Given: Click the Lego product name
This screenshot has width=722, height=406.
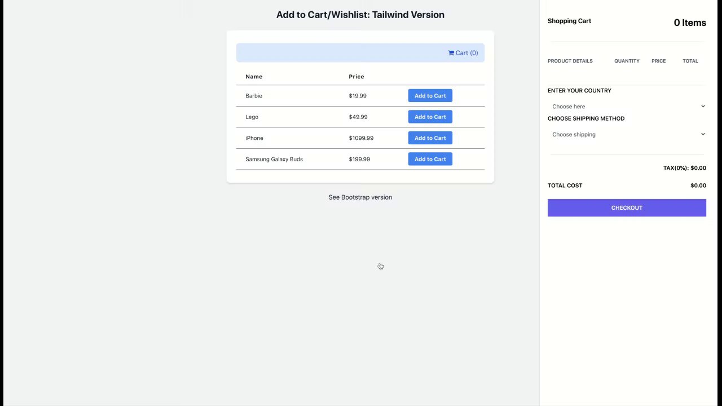Looking at the screenshot, I should 252,117.
